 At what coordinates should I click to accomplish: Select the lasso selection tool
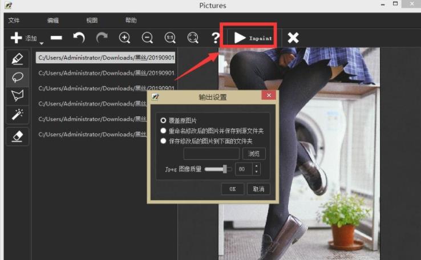tap(17, 77)
